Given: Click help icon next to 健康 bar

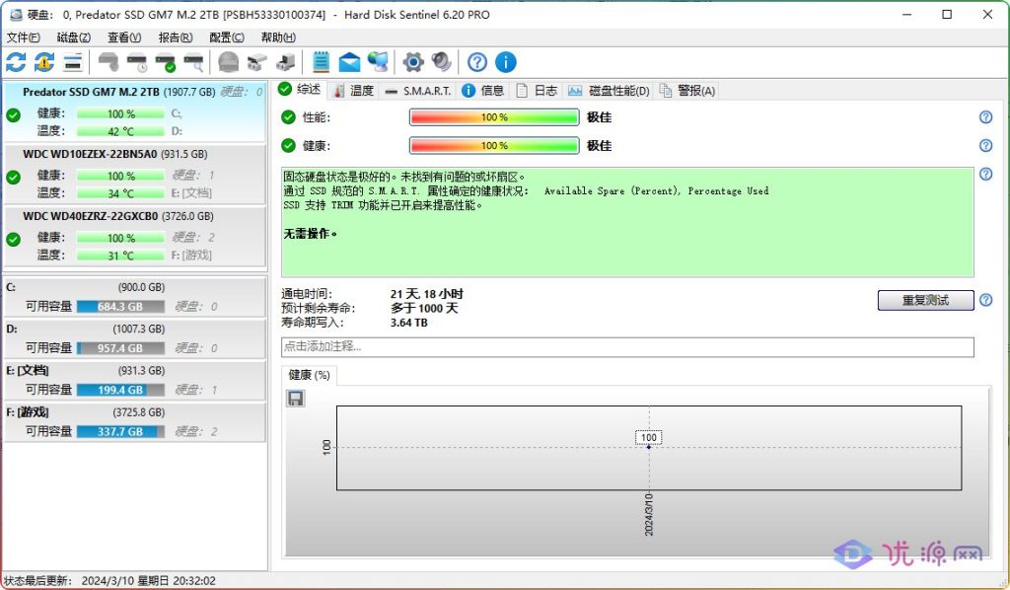Looking at the screenshot, I should click(x=986, y=146).
